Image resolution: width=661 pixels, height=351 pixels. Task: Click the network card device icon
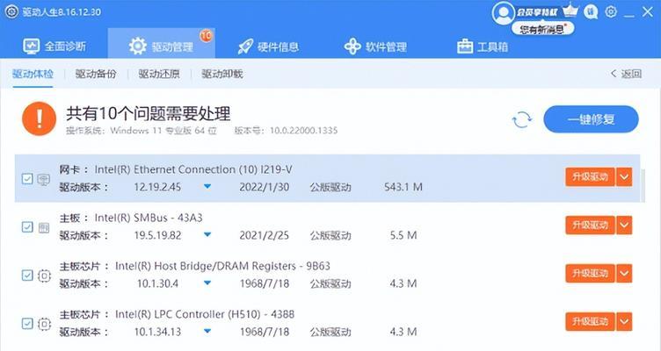(44, 179)
